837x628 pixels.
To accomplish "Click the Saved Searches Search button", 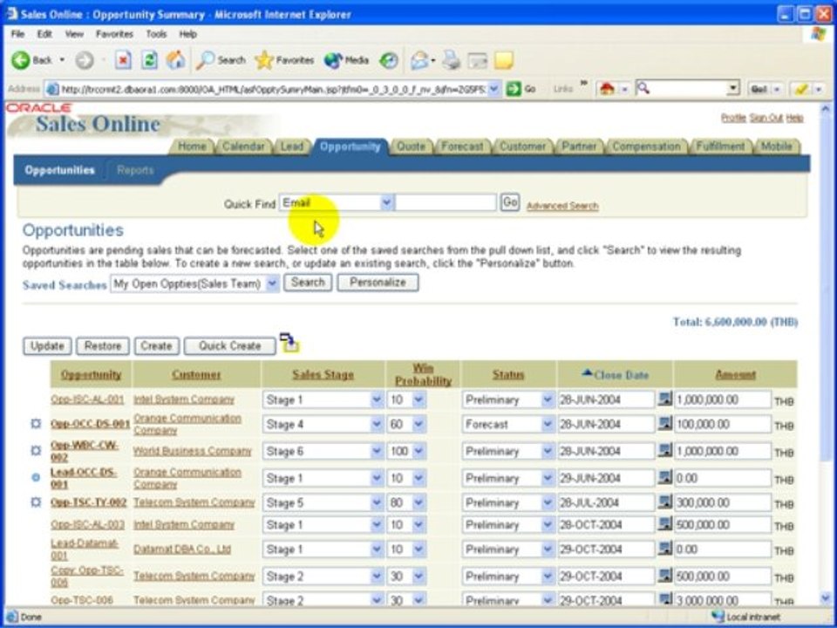I will pyautogui.click(x=308, y=283).
